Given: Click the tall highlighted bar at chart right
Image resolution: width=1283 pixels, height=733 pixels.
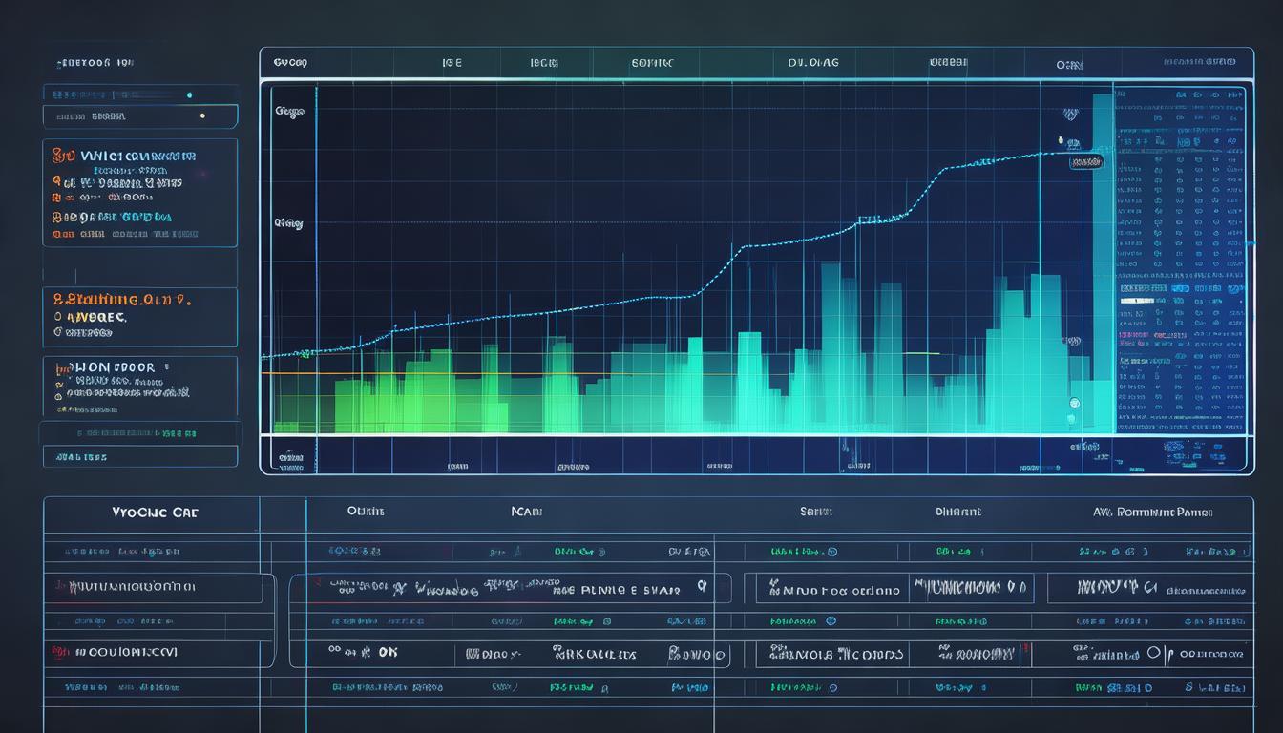Looking at the screenshot, I should pyautogui.click(x=1103, y=258).
